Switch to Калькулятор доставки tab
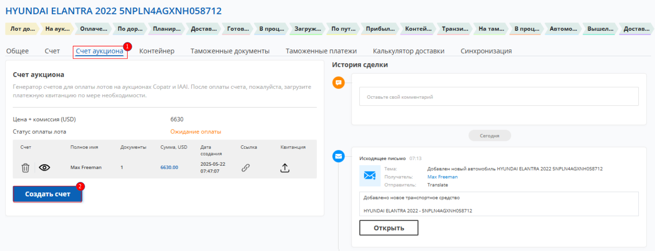655x251 pixels. click(x=408, y=51)
